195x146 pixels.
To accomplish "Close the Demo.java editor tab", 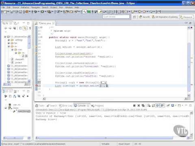I will 54,24.
